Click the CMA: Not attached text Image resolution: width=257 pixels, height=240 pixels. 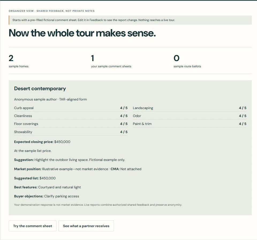coord(126,169)
